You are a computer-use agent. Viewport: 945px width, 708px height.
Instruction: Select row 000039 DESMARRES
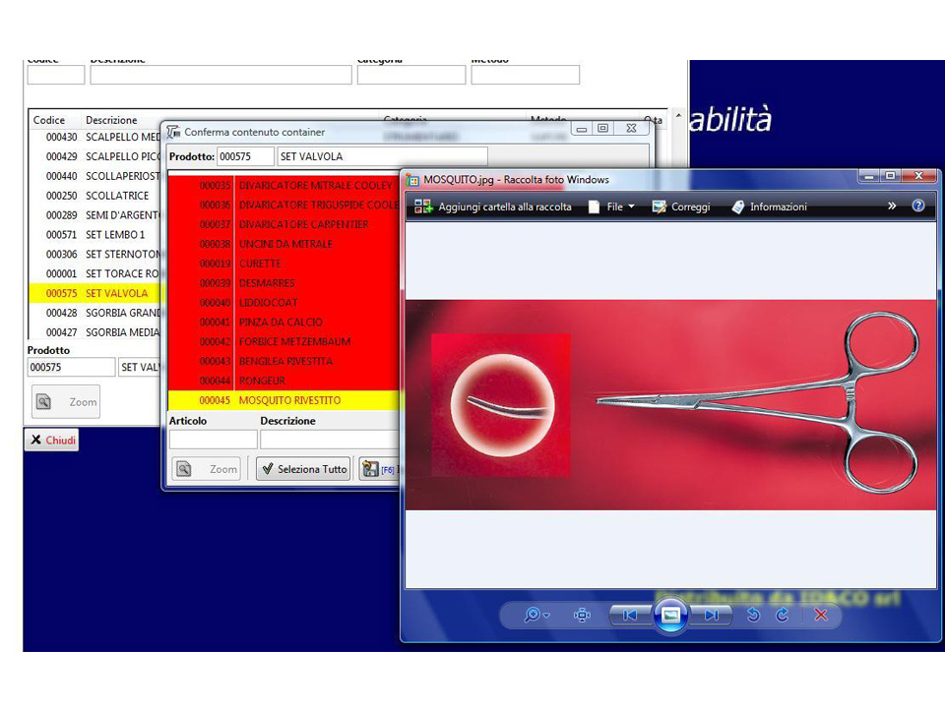[x=283, y=283]
